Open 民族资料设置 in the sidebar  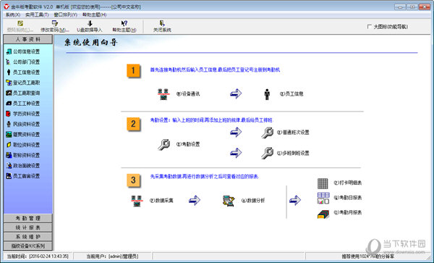coord(23,124)
